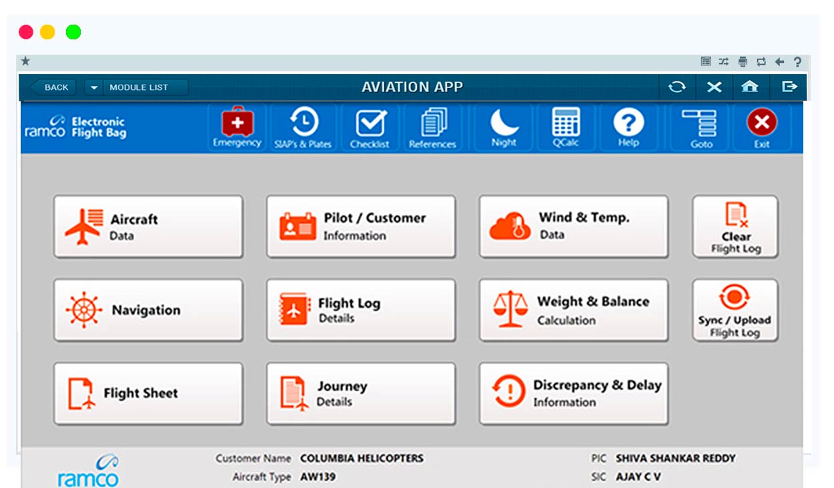Viewport: 834px width, 488px height.
Task: Toggle Night mode
Action: (x=504, y=127)
